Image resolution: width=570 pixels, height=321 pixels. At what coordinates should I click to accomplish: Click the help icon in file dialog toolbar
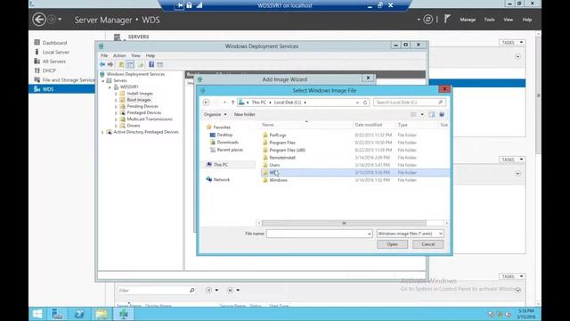[442, 114]
